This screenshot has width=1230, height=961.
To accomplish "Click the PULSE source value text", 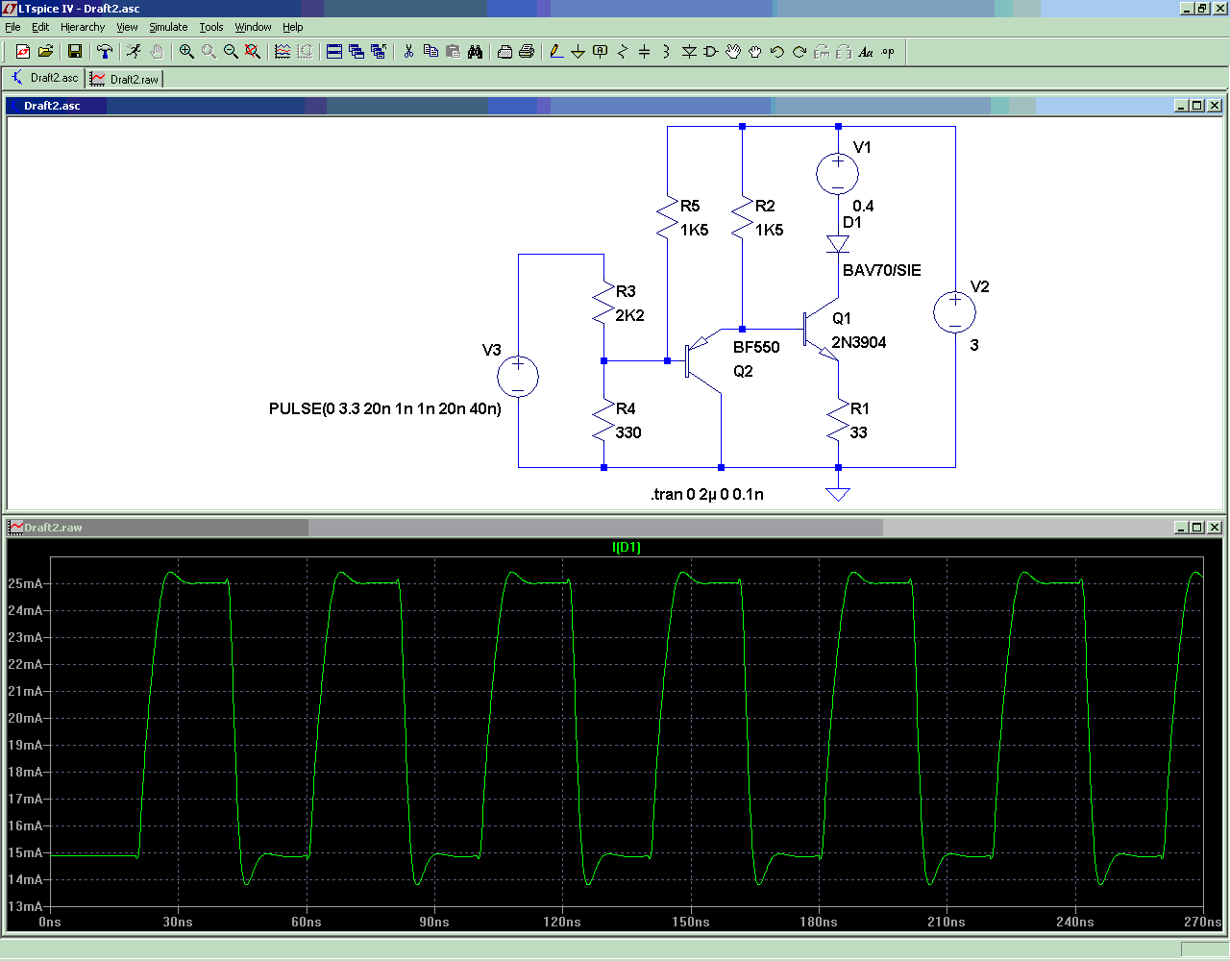I will (x=384, y=408).
